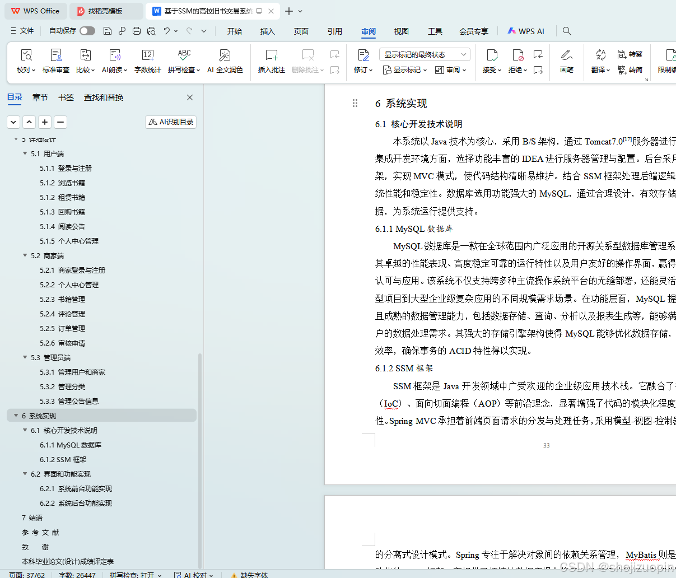Image resolution: width=676 pixels, height=578 pixels.
Task: Click the collapse-level down chevron button in outline
Action: [x=13, y=122]
